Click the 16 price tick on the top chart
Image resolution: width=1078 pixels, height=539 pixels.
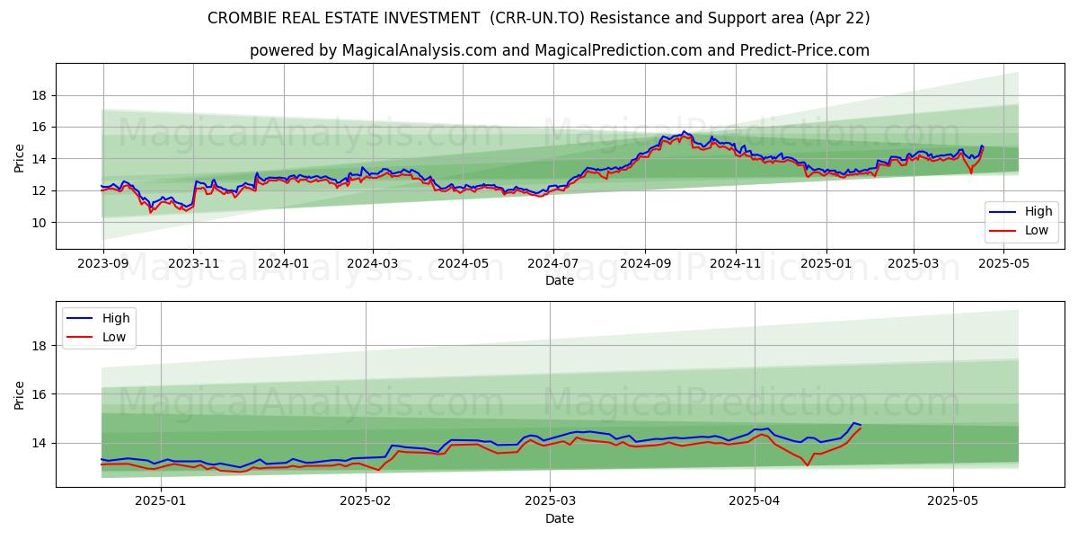pyautogui.click(x=41, y=128)
